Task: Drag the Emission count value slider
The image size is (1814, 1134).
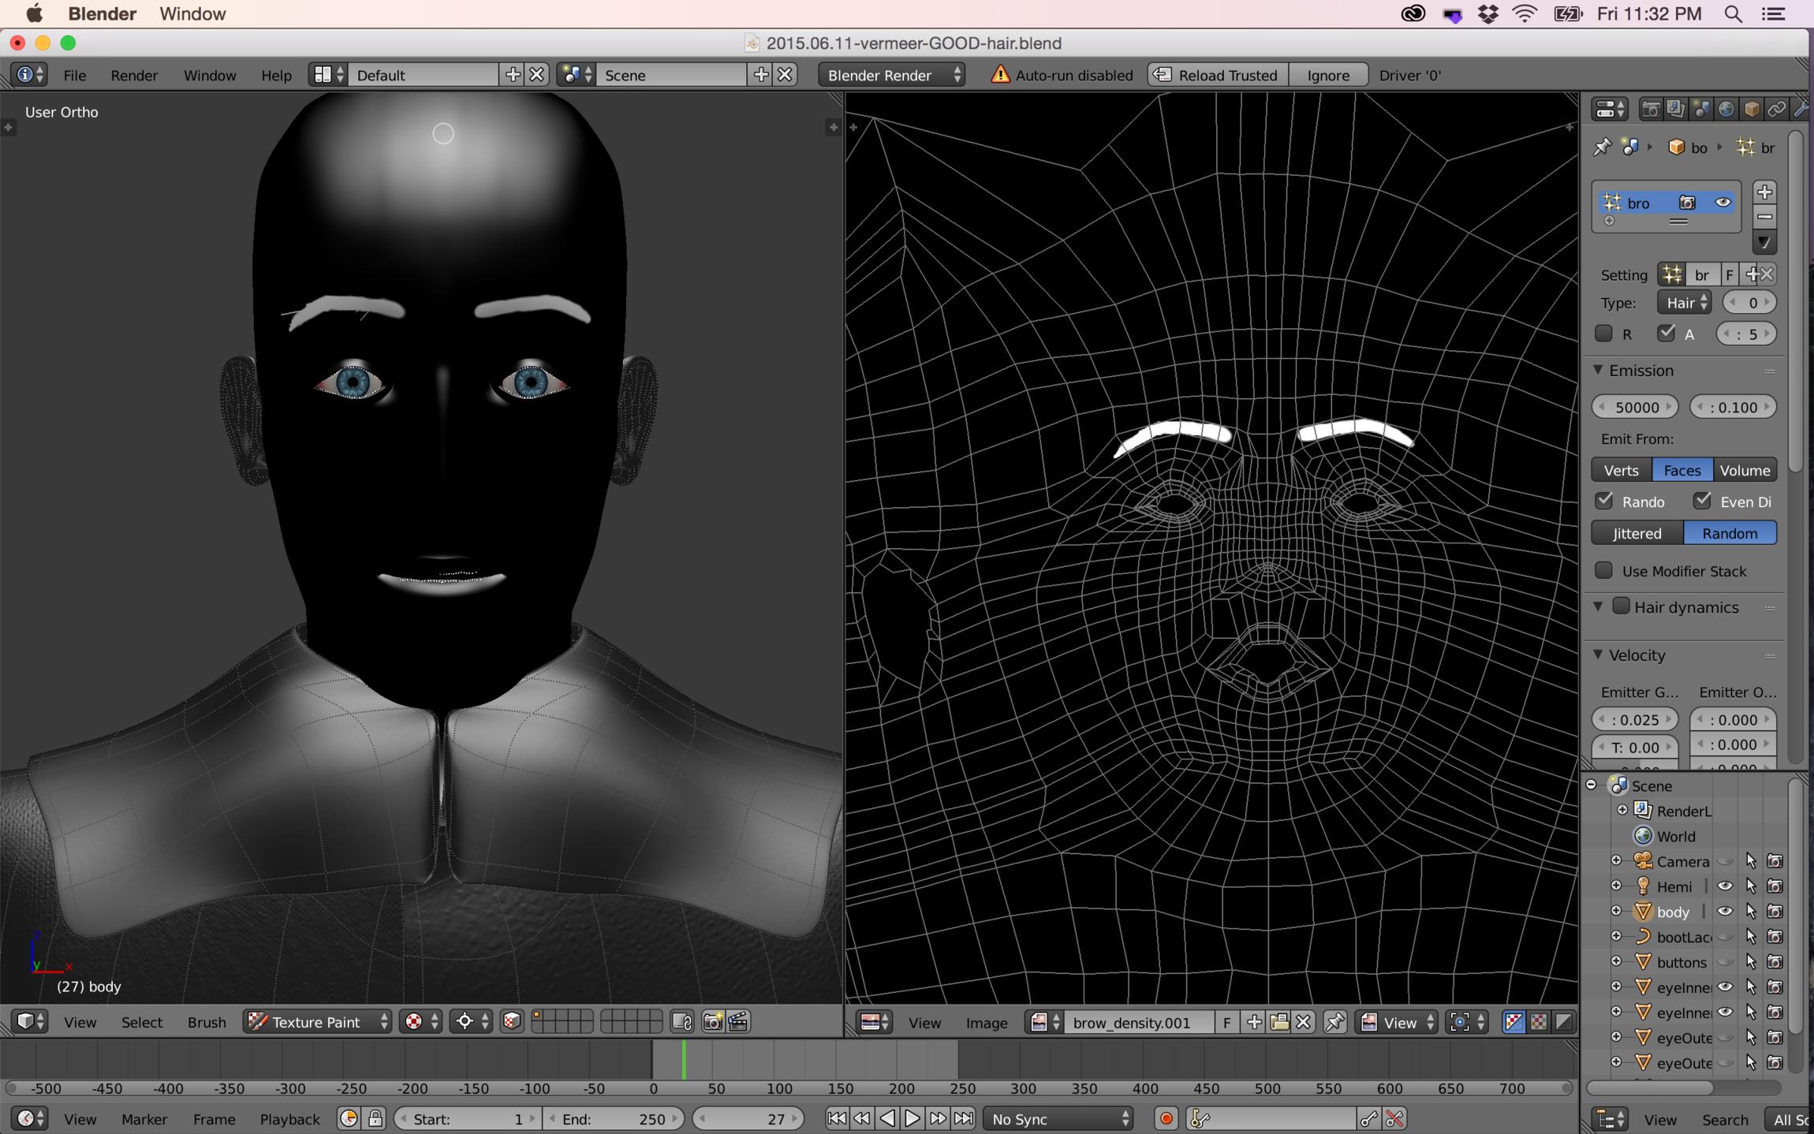Action: point(1635,406)
